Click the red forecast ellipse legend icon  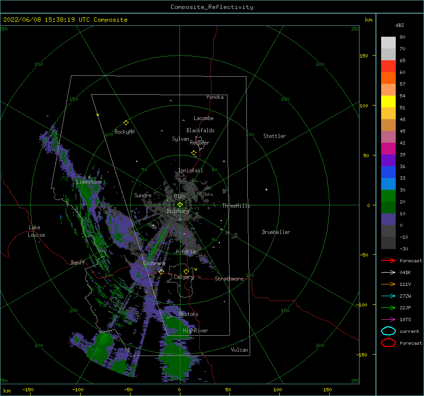tap(388, 343)
